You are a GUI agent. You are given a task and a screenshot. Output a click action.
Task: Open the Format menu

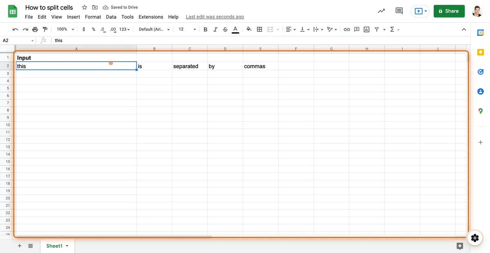(93, 17)
